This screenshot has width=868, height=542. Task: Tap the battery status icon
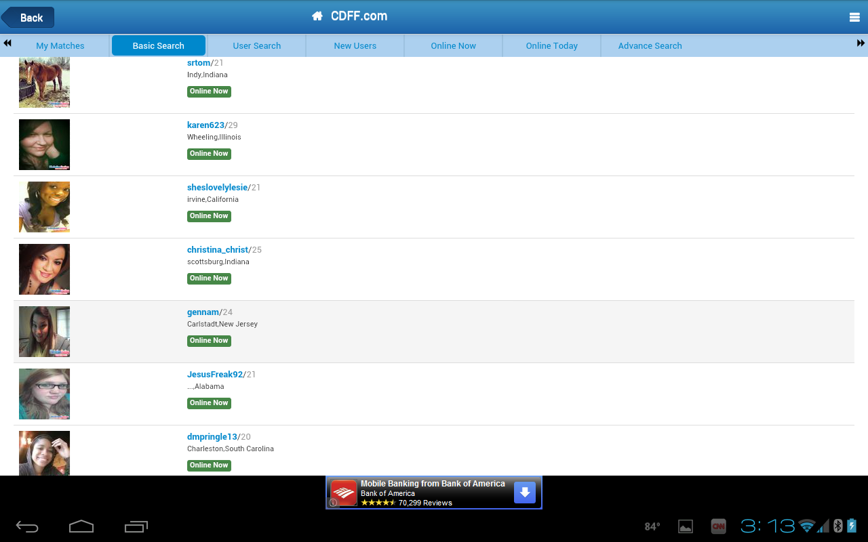(x=852, y=526)
